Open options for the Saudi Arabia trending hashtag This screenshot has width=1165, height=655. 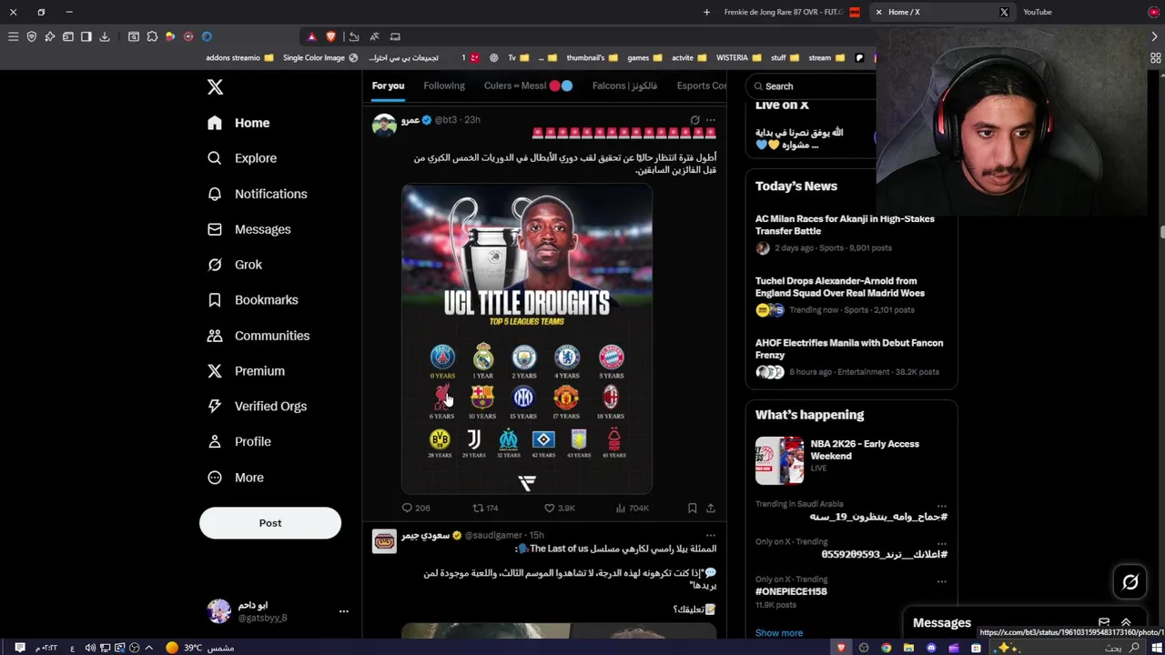pos(942,506)
